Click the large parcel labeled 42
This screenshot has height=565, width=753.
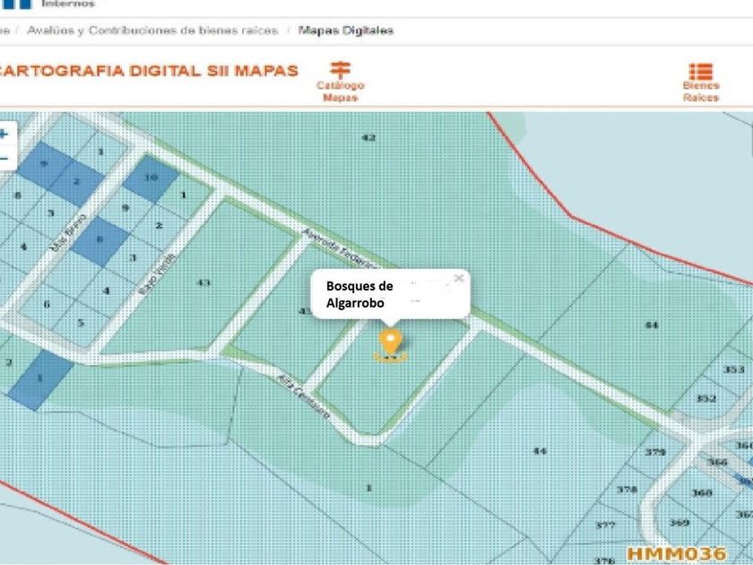[x=368, y=138]
